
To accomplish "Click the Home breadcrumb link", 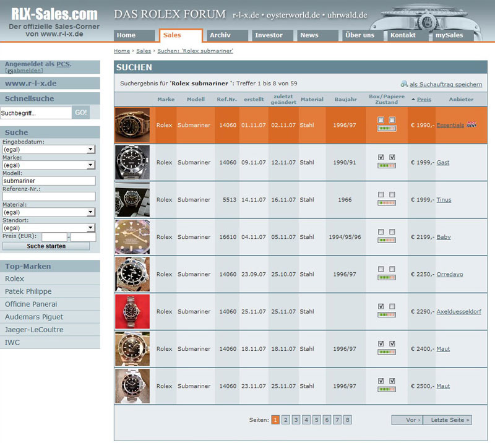I will click(122, 51).
